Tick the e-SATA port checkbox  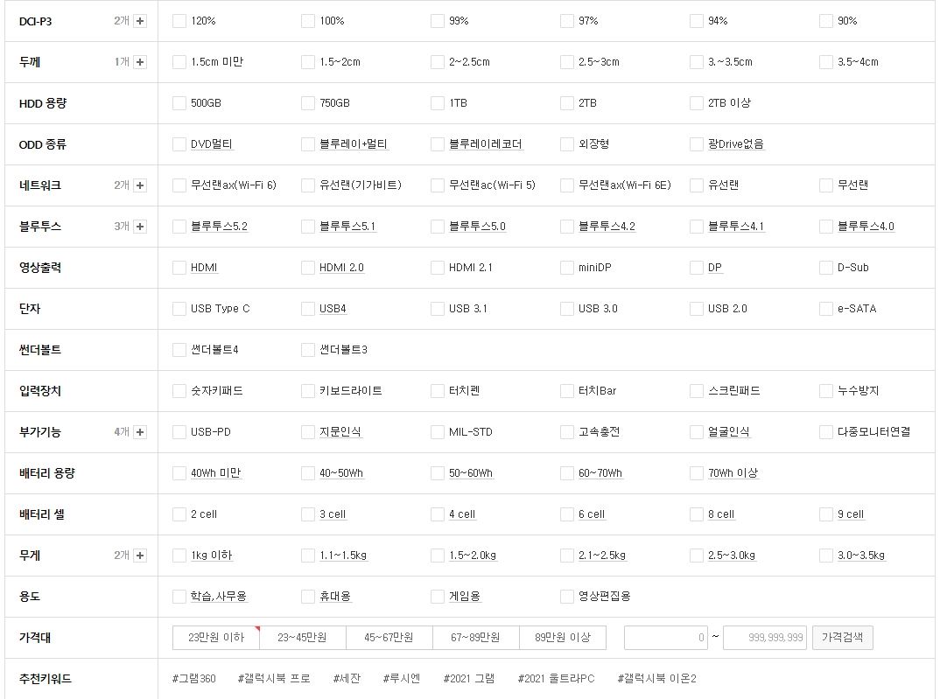pyautogui.click(x=826, y=309)
